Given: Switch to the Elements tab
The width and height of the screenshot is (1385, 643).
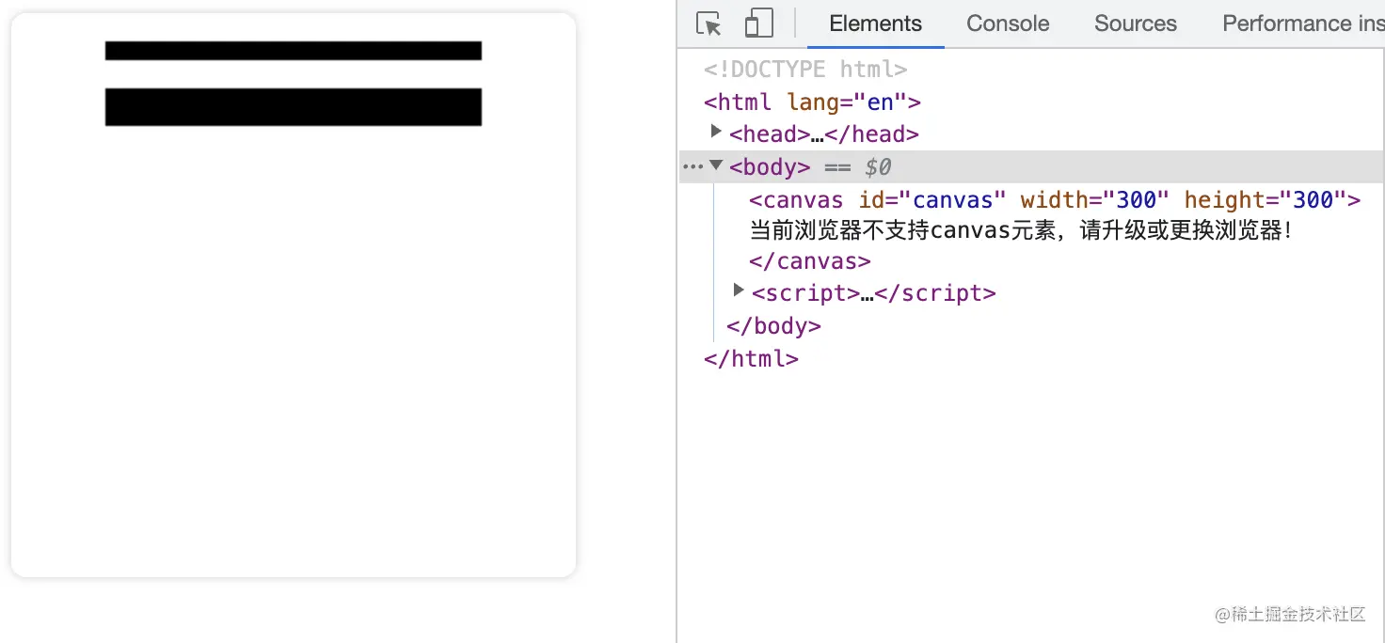Looking at the screenshot, I should (x=874, y=24).
